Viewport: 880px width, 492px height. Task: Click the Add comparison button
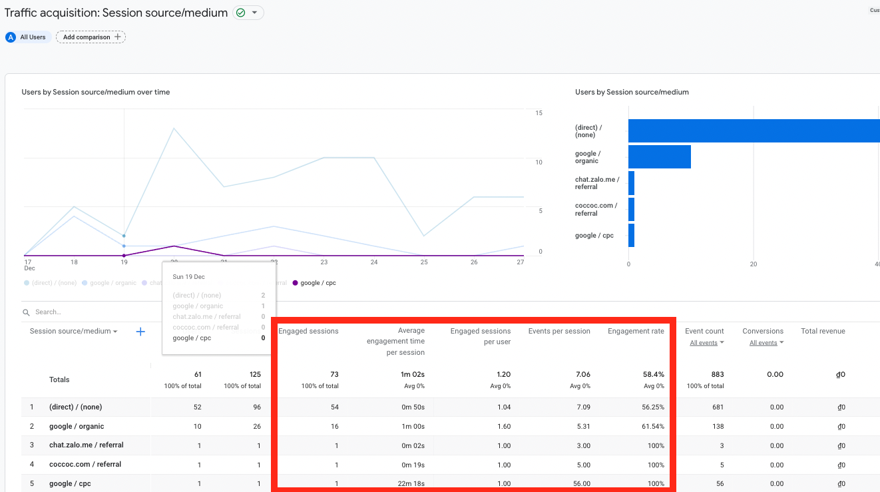91,37
